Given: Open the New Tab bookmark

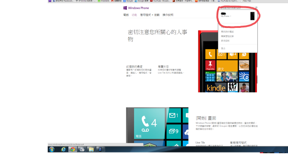Looking at the screenshot, I should (x=246, y=1).
